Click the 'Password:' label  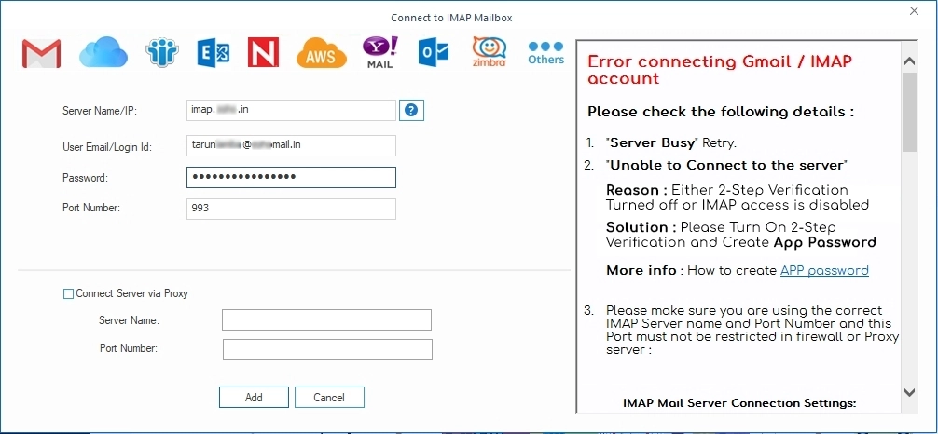(85, 178)
